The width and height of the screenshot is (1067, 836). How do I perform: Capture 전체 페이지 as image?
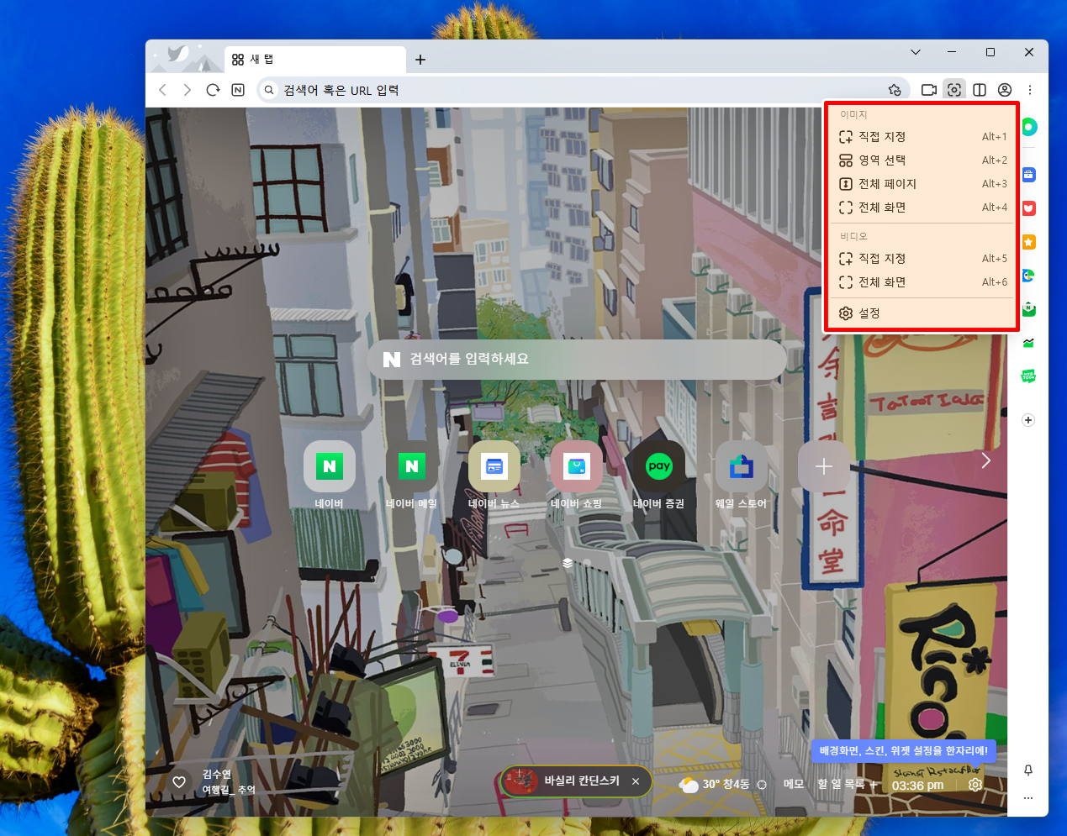[x=922, y=184]
